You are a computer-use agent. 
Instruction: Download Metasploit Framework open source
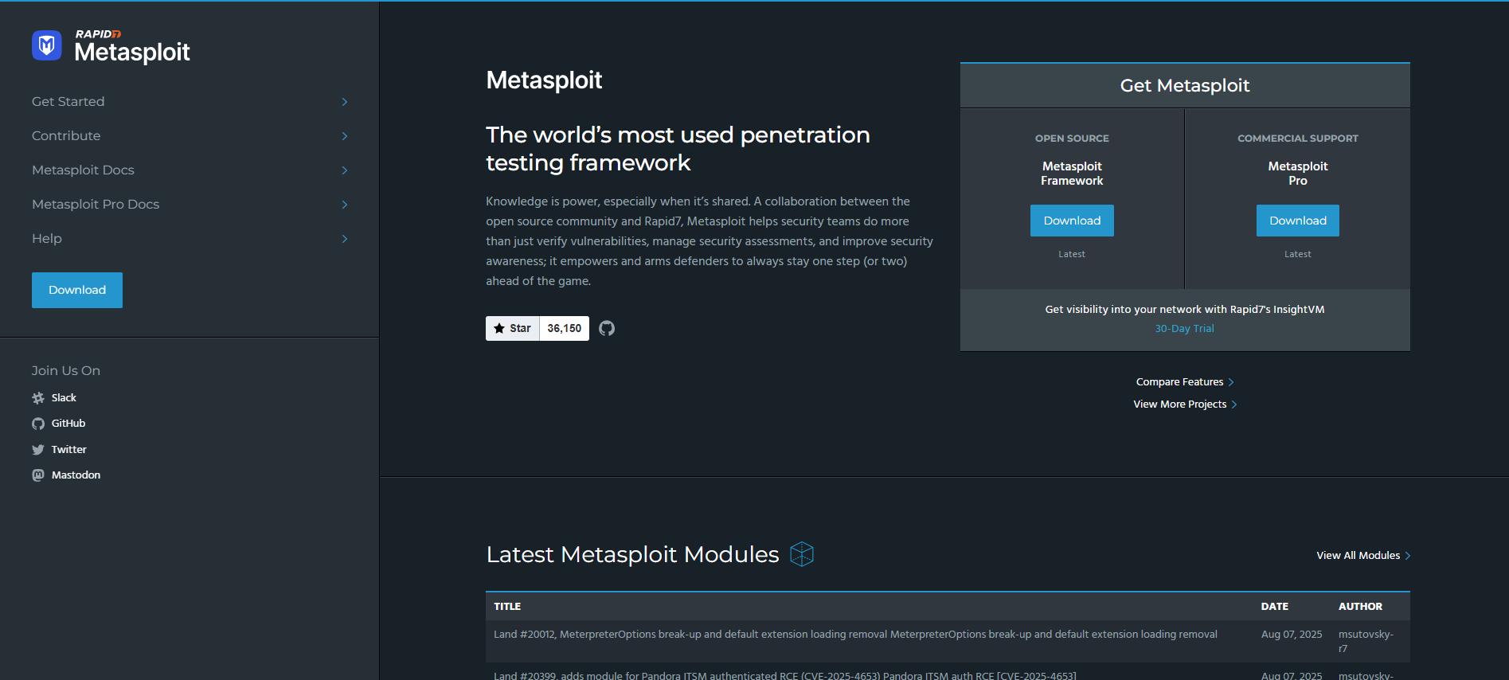pos(1072,221)
